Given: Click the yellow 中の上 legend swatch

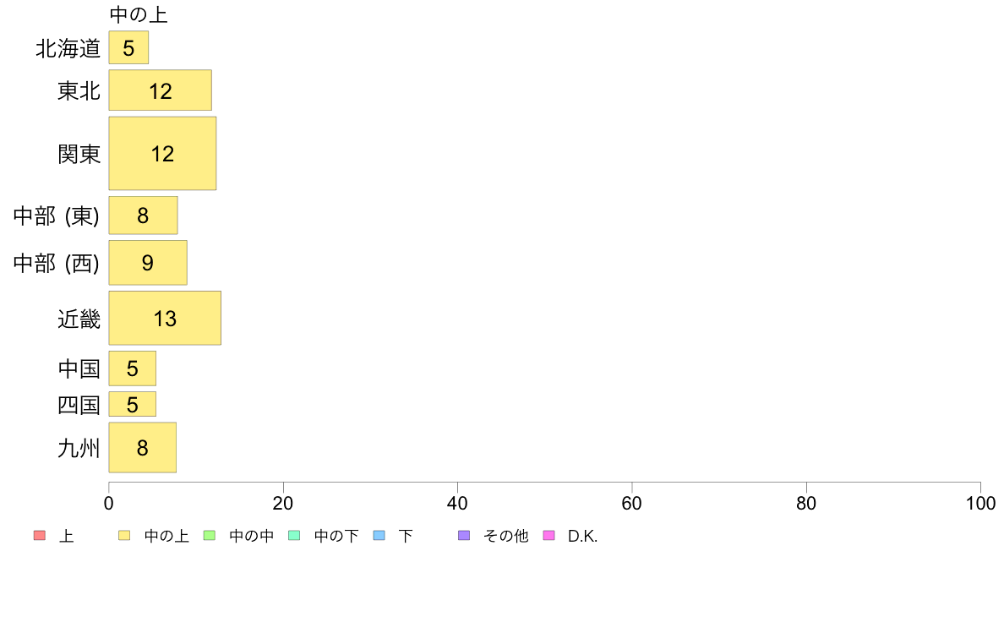Looking at the screenshot, I should pyautogui.click(x=124, y=536).
